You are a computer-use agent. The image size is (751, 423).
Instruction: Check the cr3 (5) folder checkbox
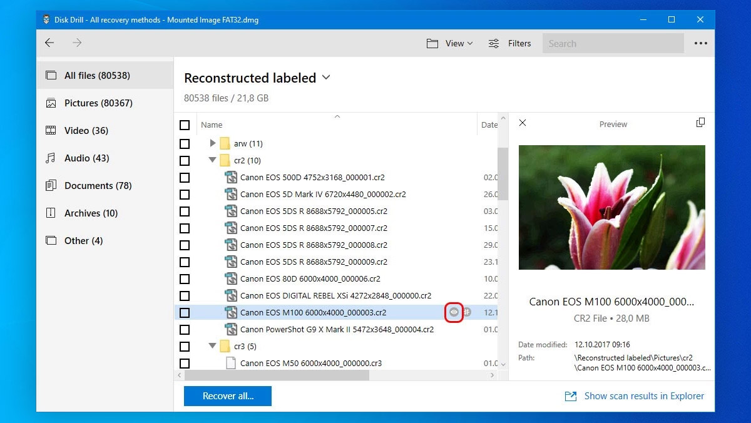(x=185, y=347)
